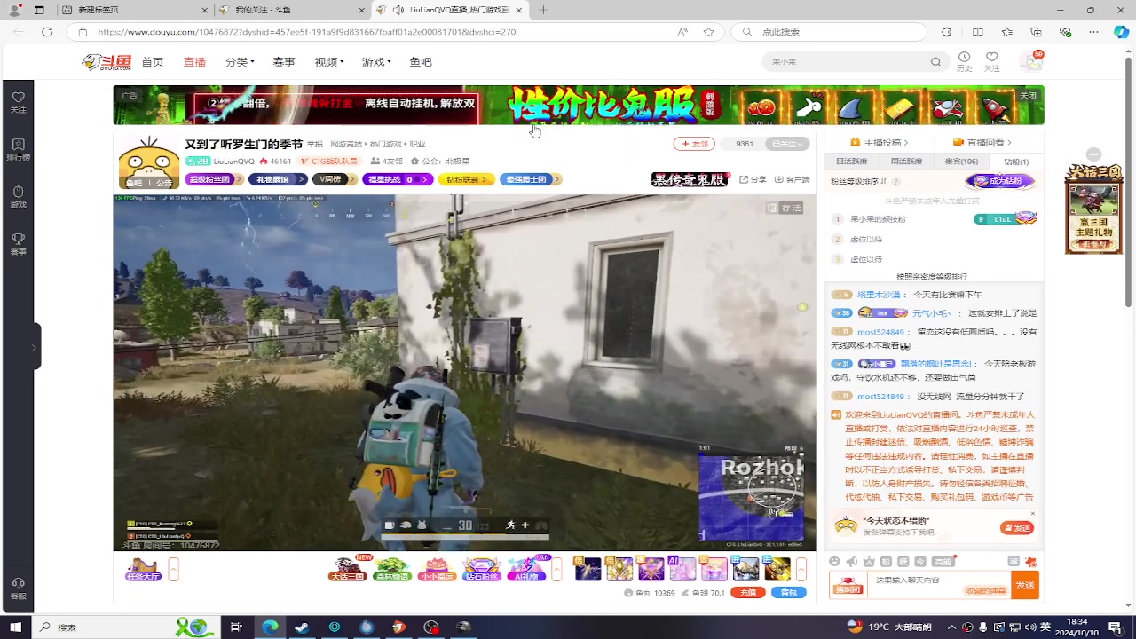Open the 背包 backpack button

coord(789,592)
